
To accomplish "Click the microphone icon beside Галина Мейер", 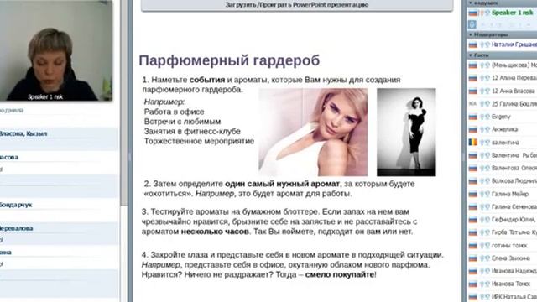I will [482, 194].
